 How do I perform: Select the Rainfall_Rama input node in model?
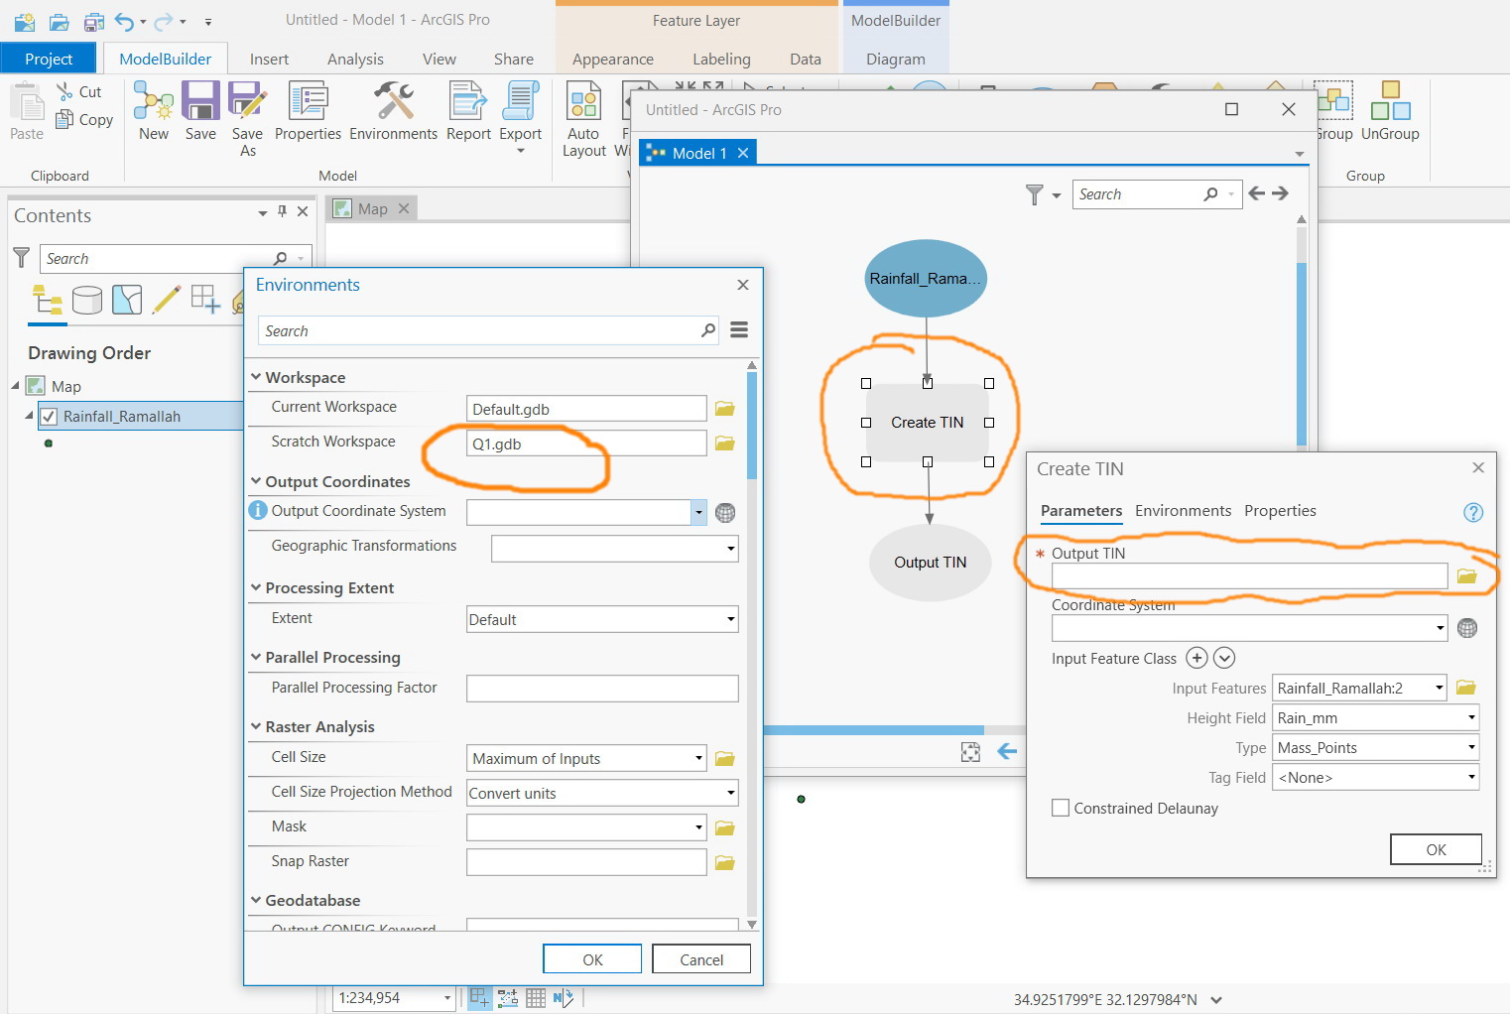click(x=926, y=279)
